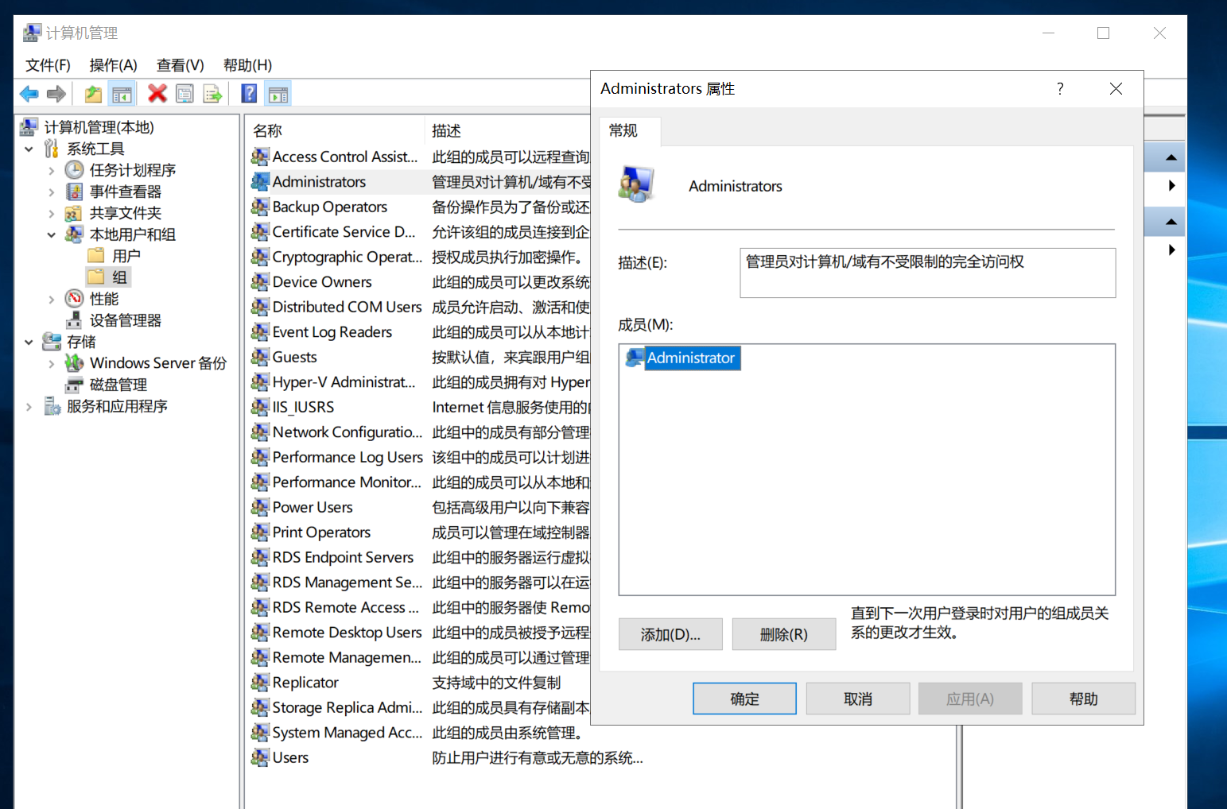Click the blue Help toolbar icon
The image size is (1227, 809).
coord(249,94)
